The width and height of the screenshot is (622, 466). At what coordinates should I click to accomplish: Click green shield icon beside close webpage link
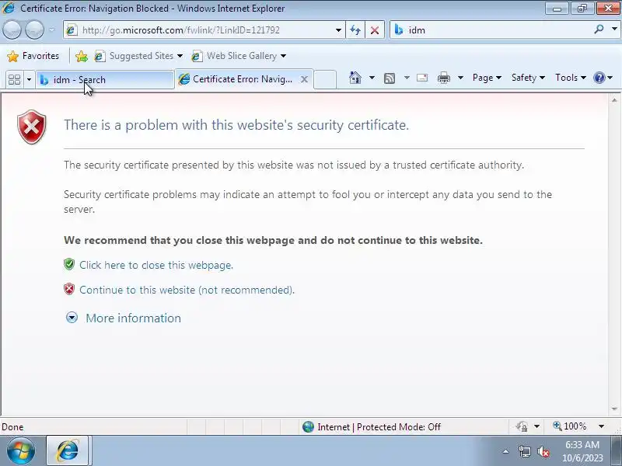click(69, 264)
